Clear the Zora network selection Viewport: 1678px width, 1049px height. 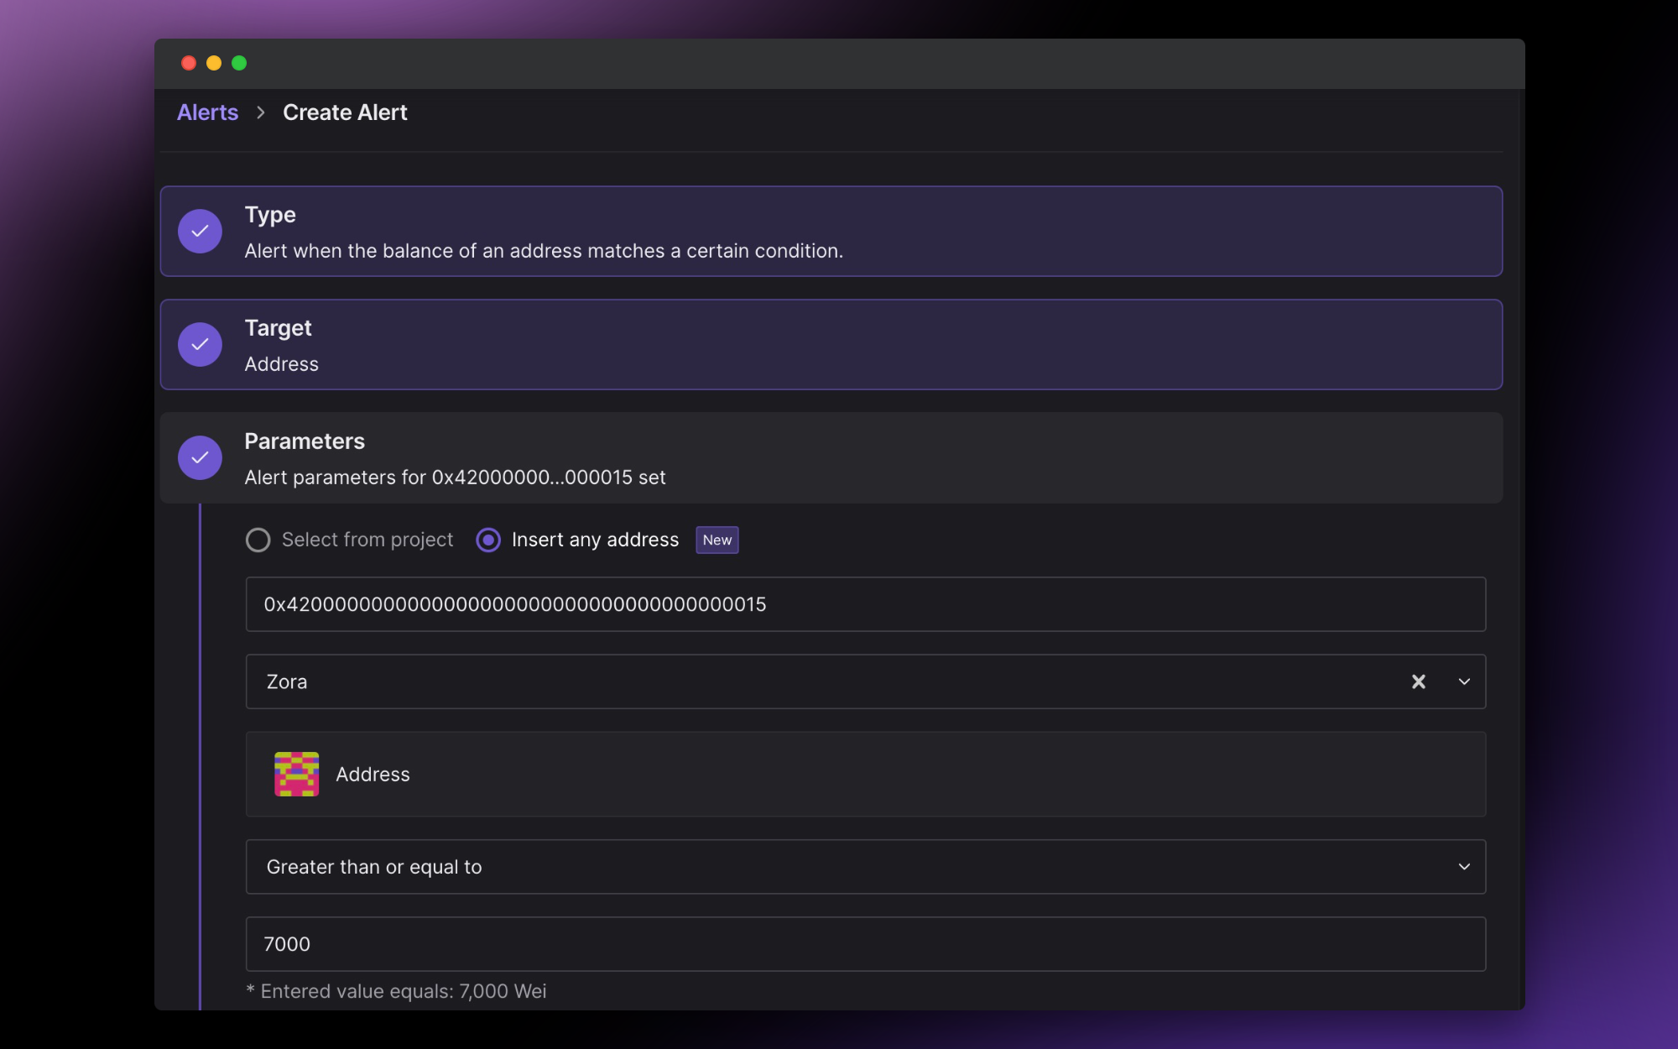click(1418, 681)
